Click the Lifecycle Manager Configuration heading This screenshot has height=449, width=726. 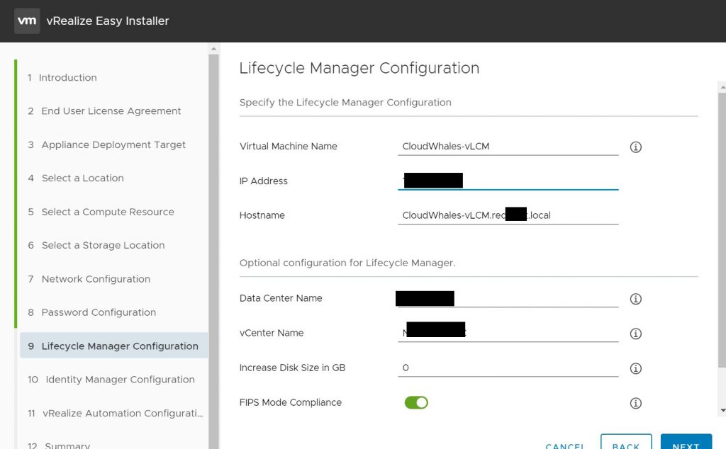point(359,68)
